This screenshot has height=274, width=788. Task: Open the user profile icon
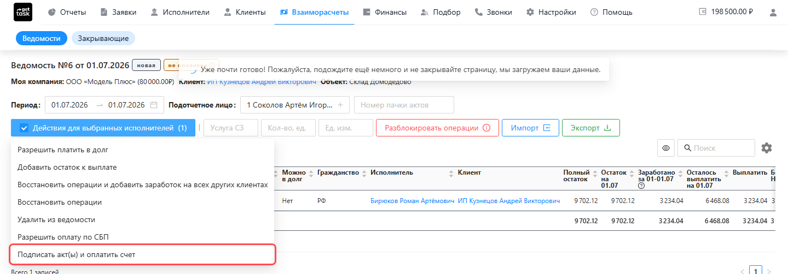pyautogui.click(x=773, y=12)
